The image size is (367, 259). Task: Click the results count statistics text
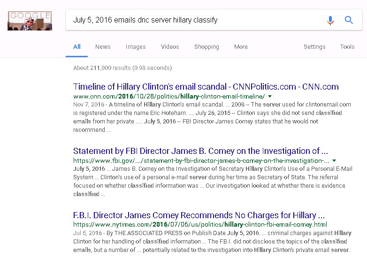[122, 68]
